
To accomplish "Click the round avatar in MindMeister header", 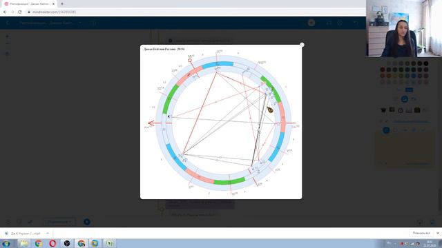I will point(311,23).
